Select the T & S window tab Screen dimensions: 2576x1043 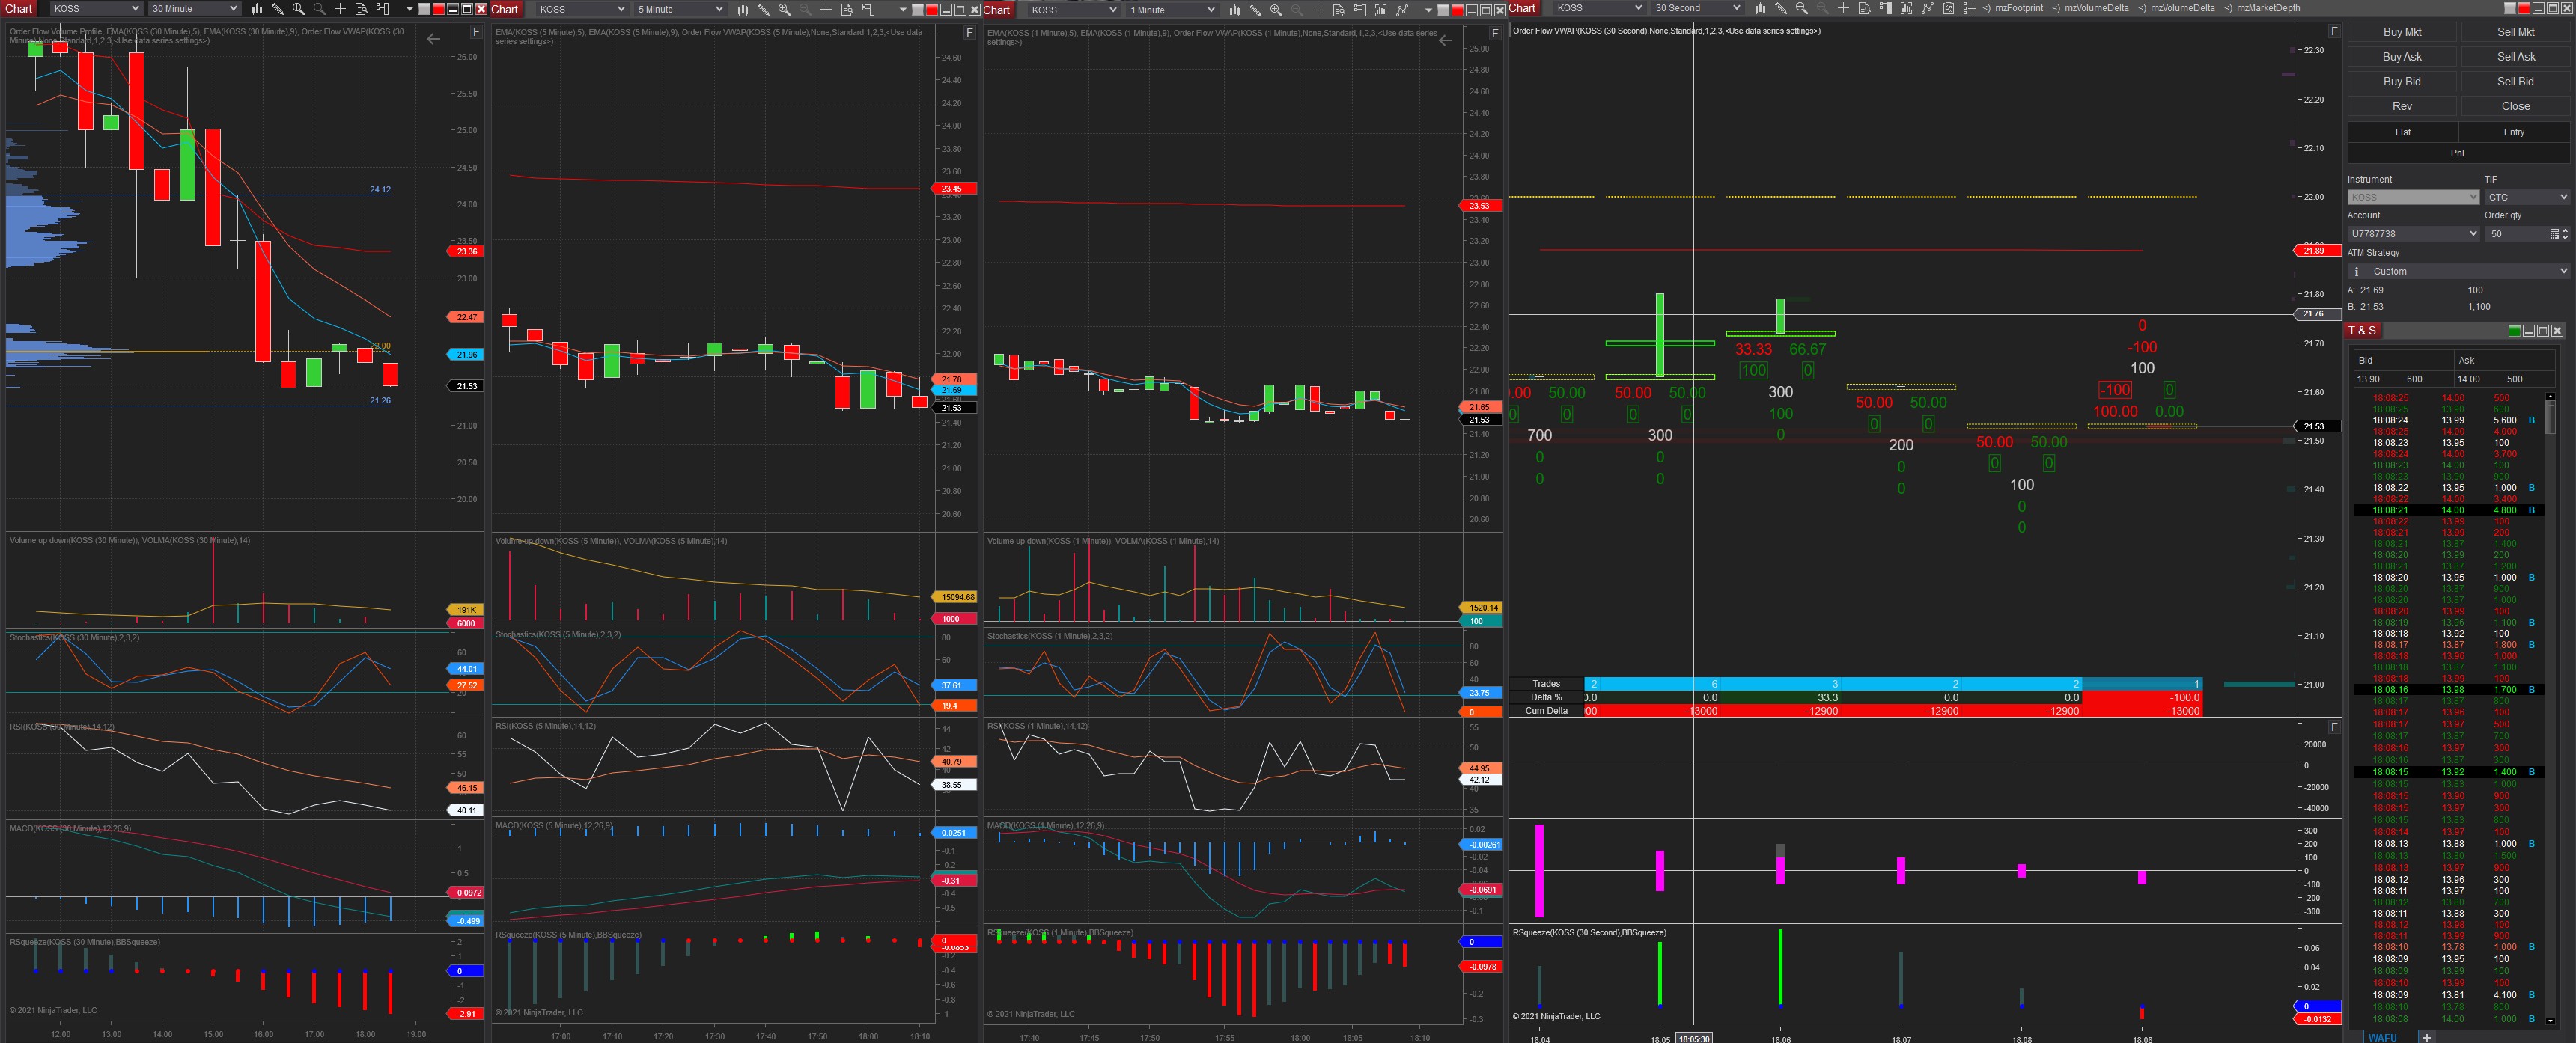point(2362,331)
